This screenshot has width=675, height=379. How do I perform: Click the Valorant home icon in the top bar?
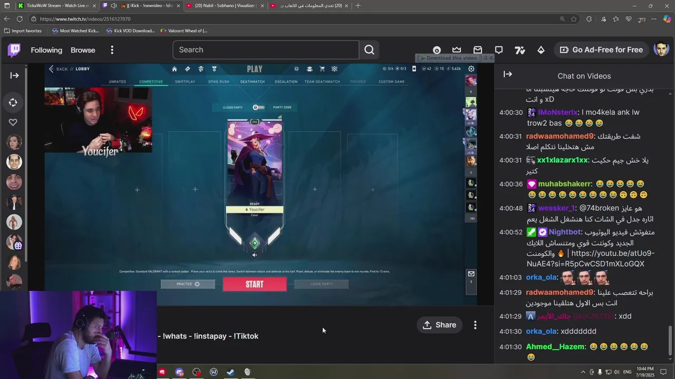tap(175, 69)
